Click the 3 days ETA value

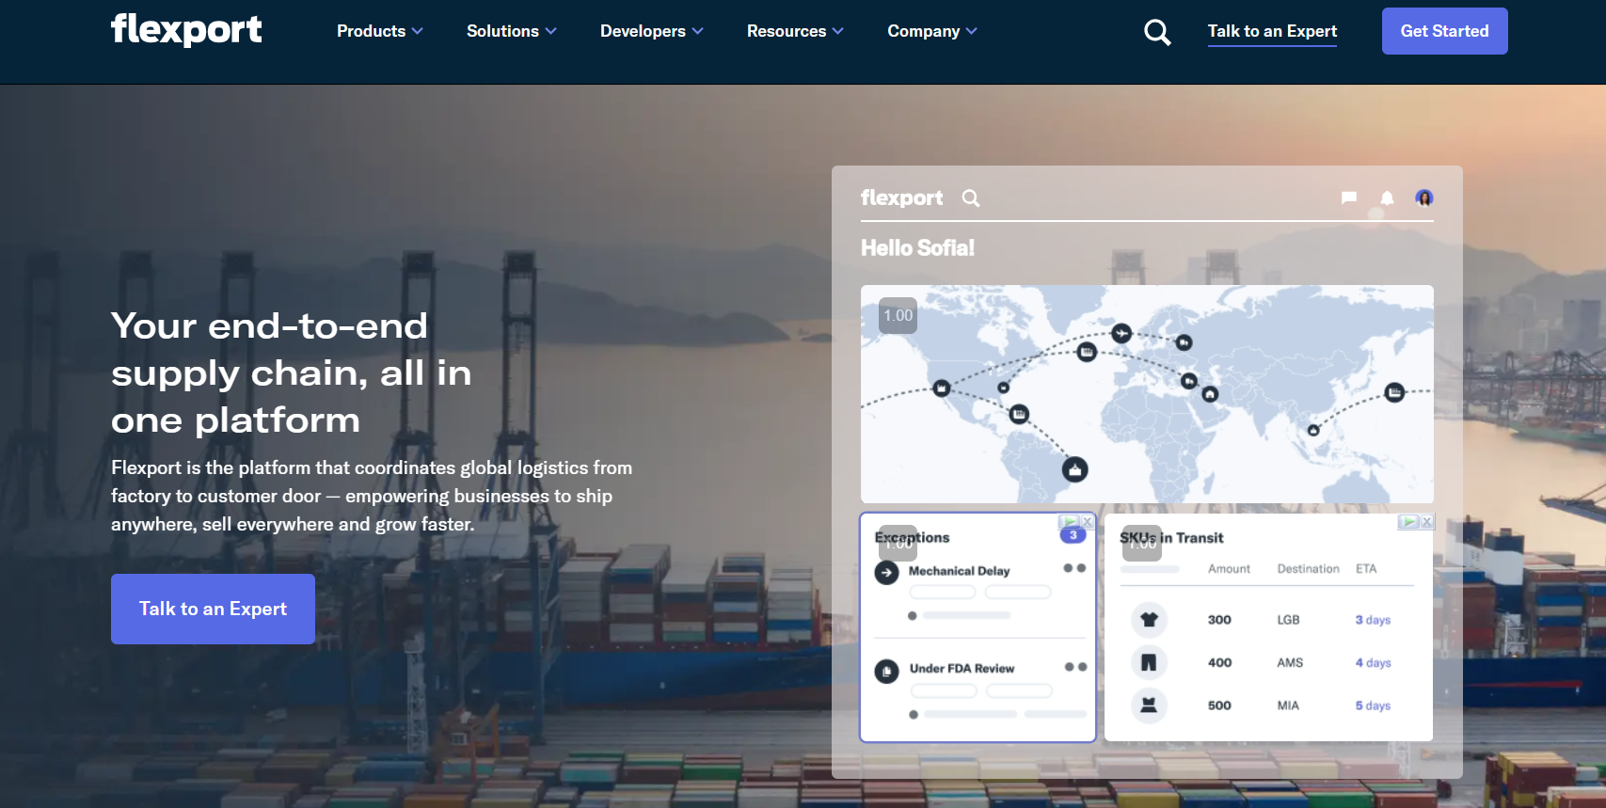(x=1373, y=620)
